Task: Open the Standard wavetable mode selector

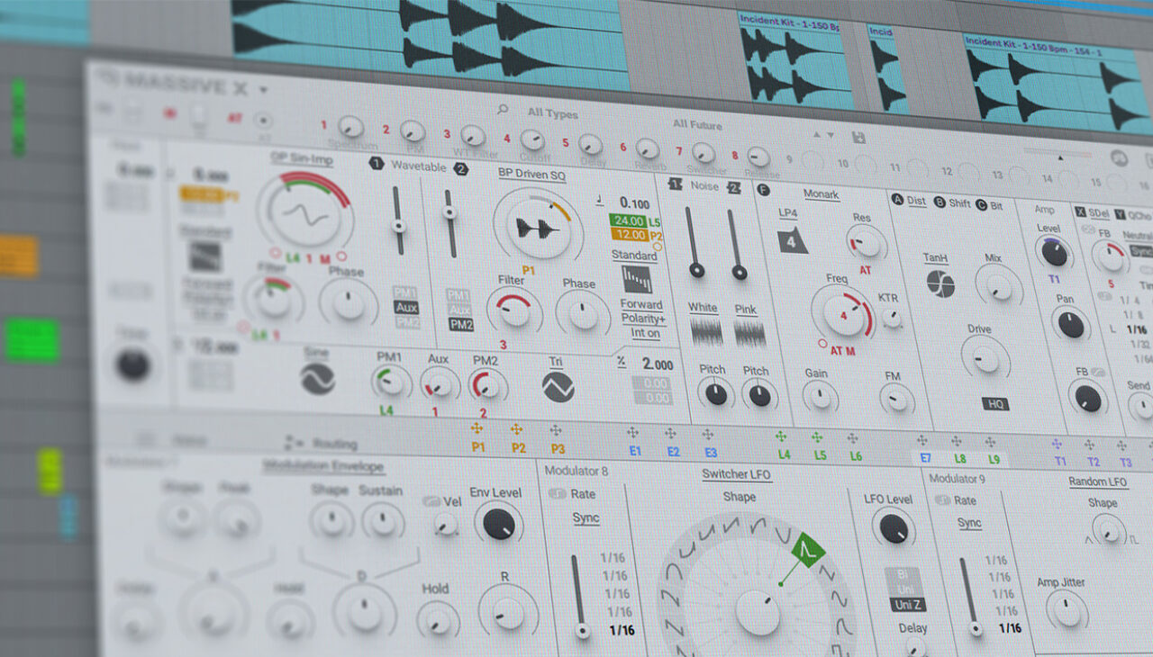Action: click(633, 256)
